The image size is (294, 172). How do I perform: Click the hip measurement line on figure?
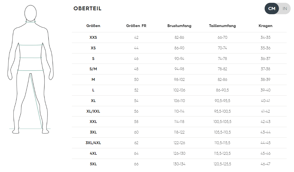31,70
